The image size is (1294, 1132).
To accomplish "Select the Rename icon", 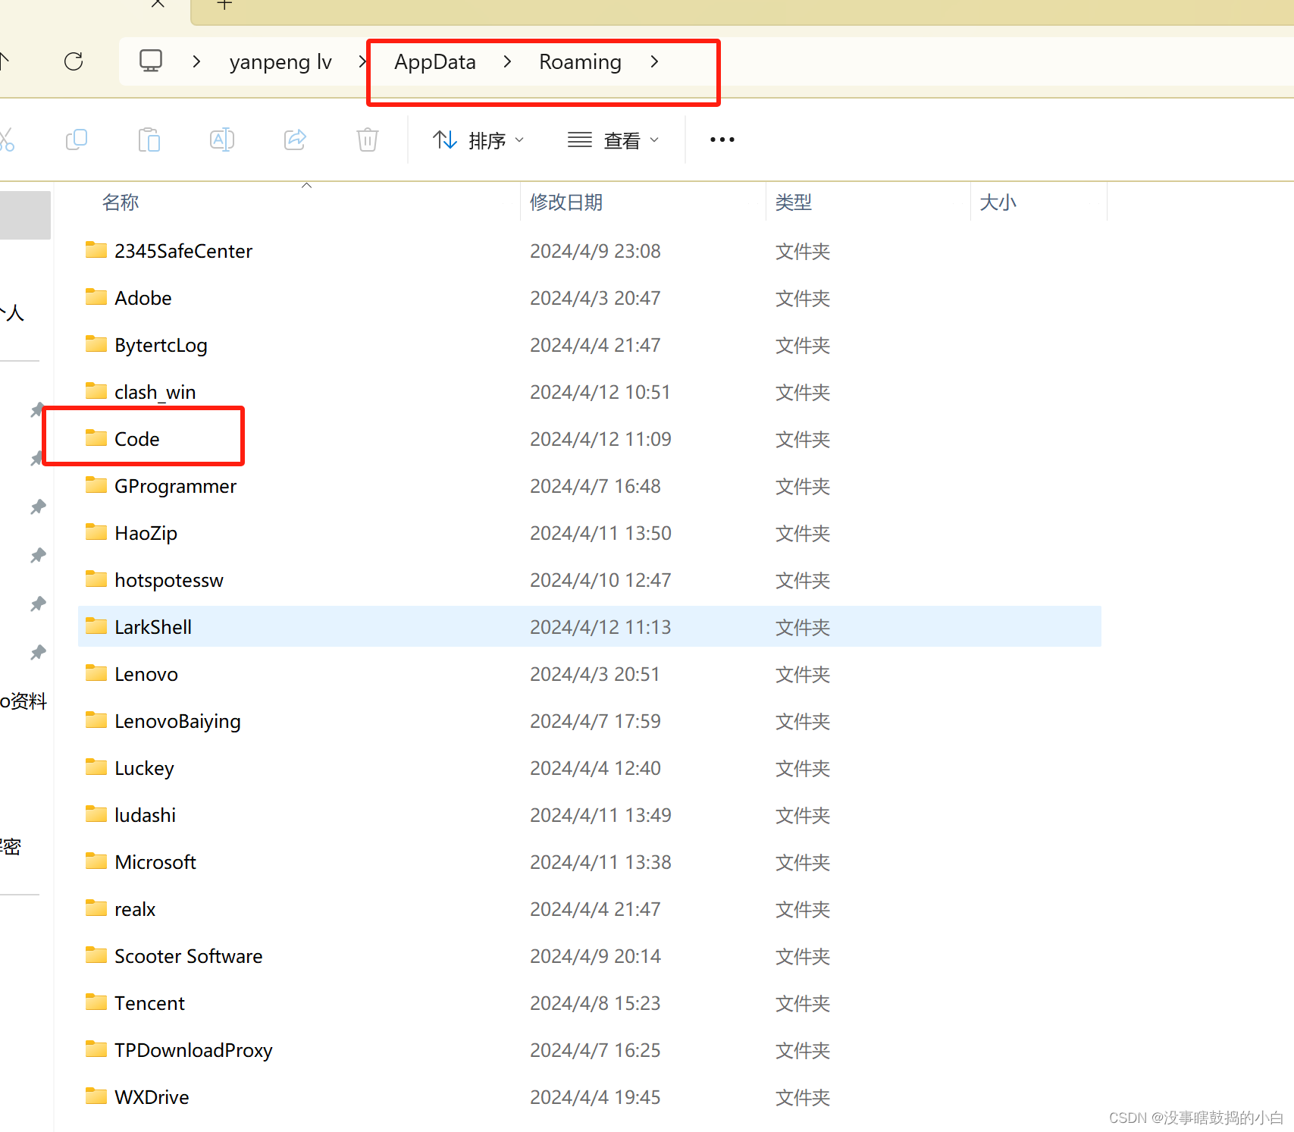I will click(x=221, y=140).
